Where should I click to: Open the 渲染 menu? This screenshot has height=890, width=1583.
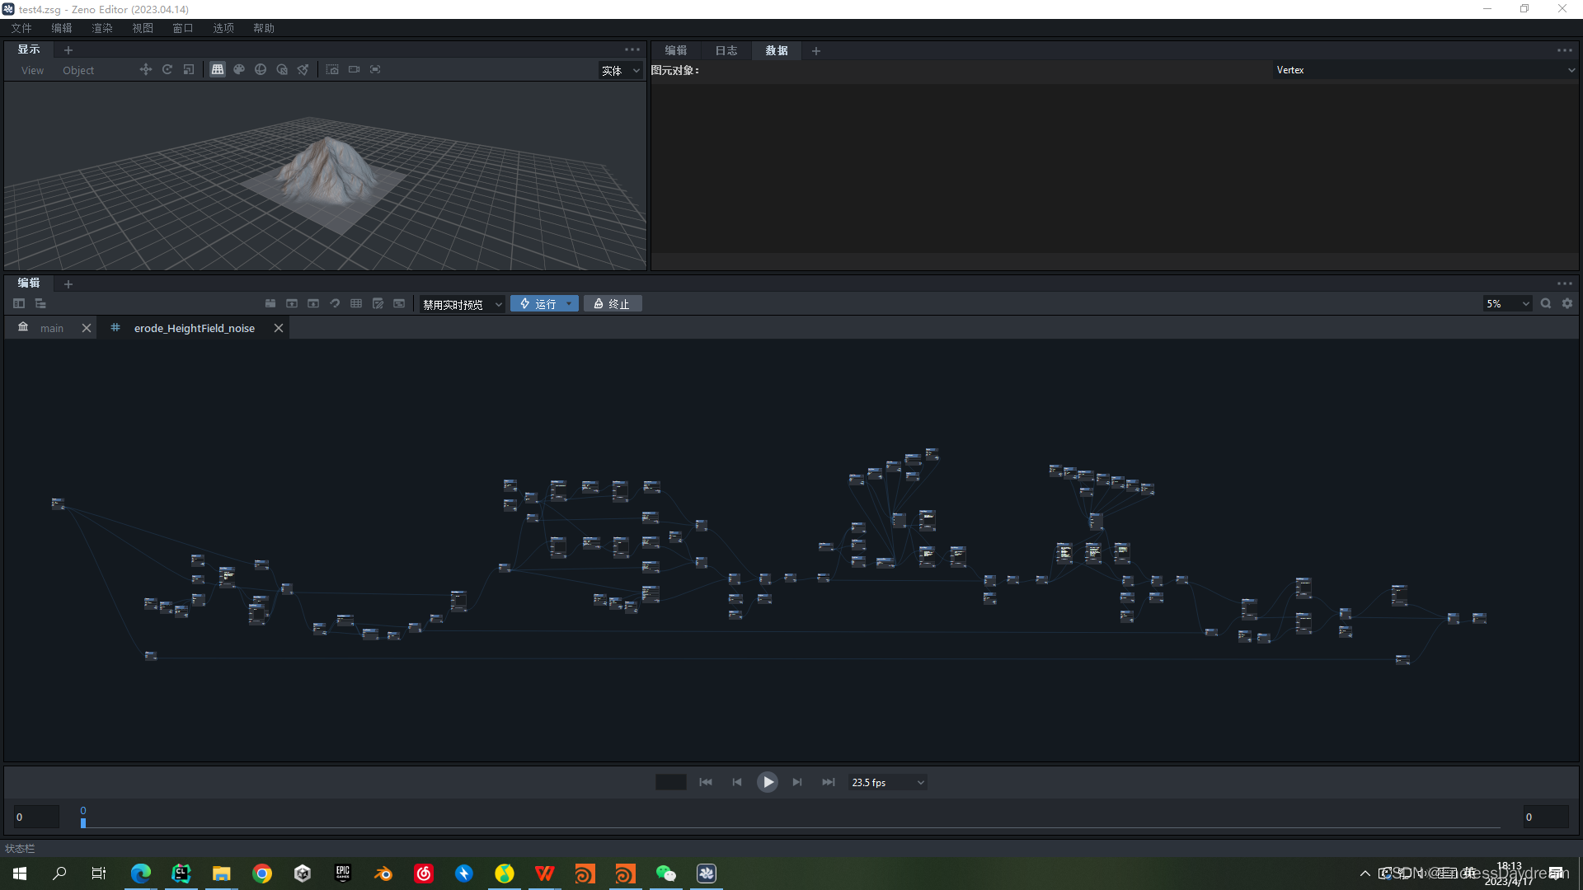(101, 28)
